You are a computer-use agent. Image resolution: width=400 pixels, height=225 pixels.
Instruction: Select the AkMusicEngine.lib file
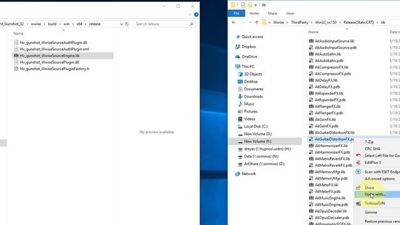pos(330,198)
